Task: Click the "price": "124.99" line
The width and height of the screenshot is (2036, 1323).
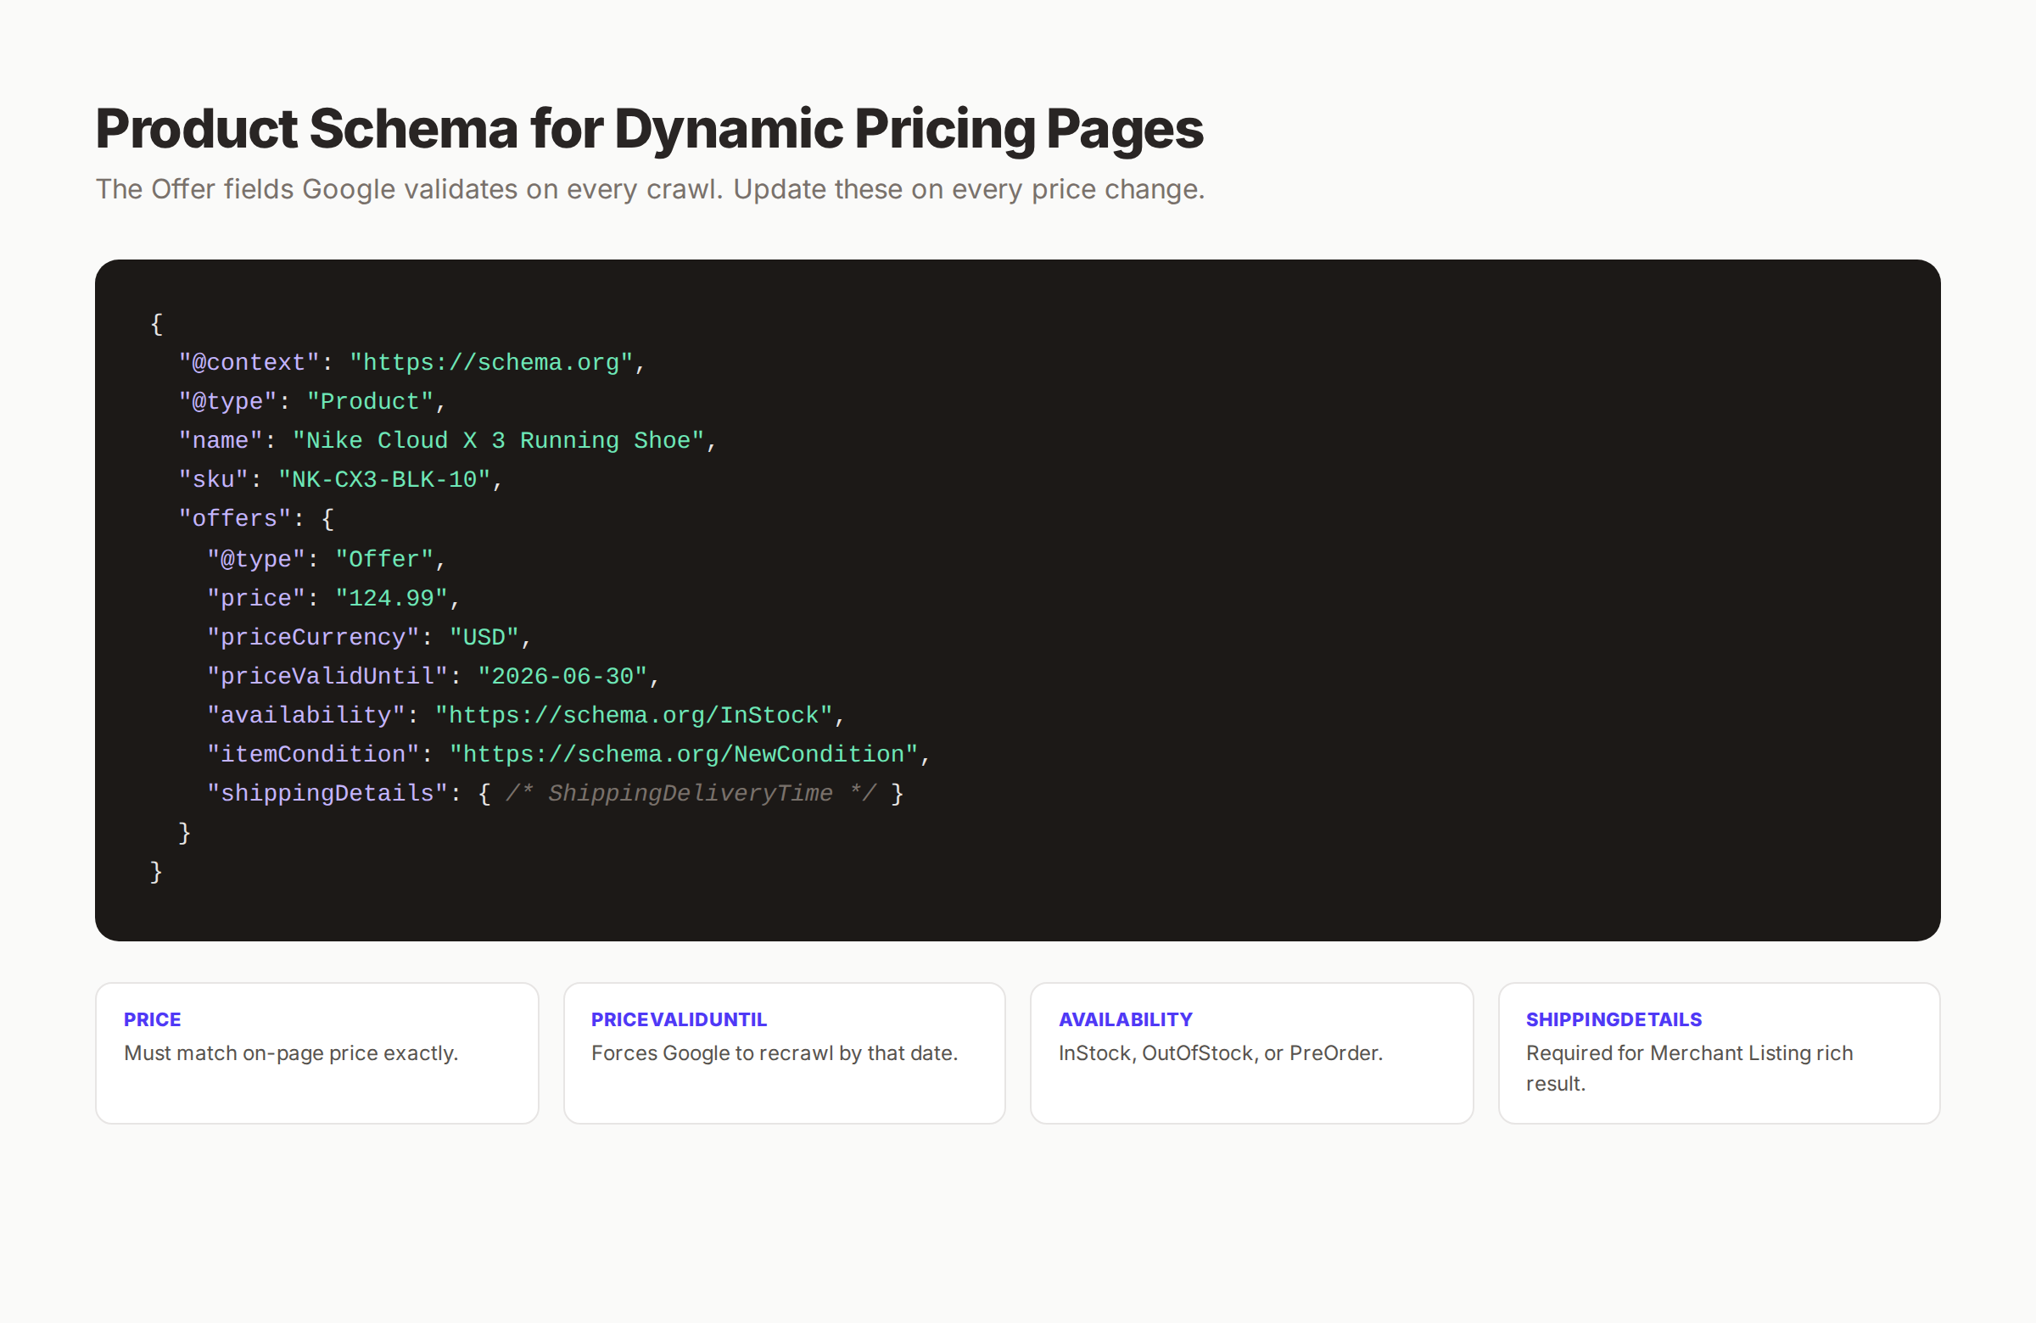Action: pos(333,599)
